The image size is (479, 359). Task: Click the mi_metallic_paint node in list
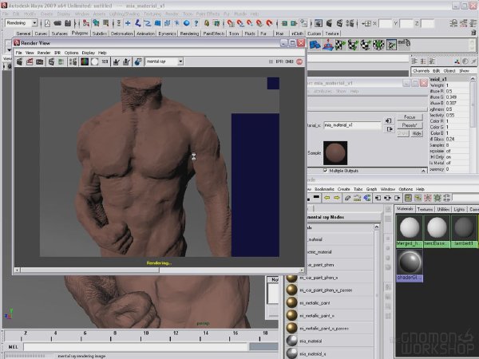pyautogui.click(x=330, y=303)
